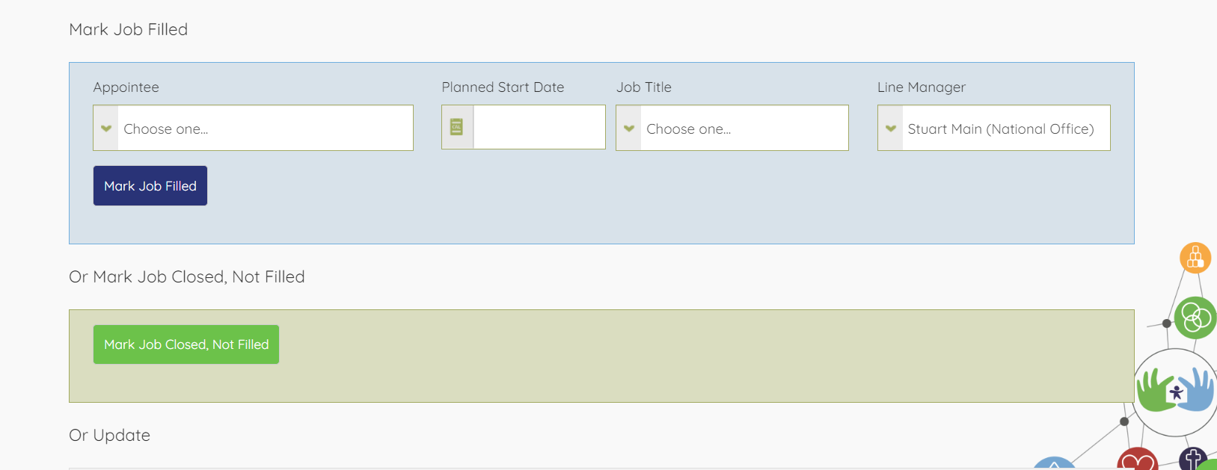Click the orange building blocks icon
Viewport: 1217px width, 470px height.
point(1195,258)
